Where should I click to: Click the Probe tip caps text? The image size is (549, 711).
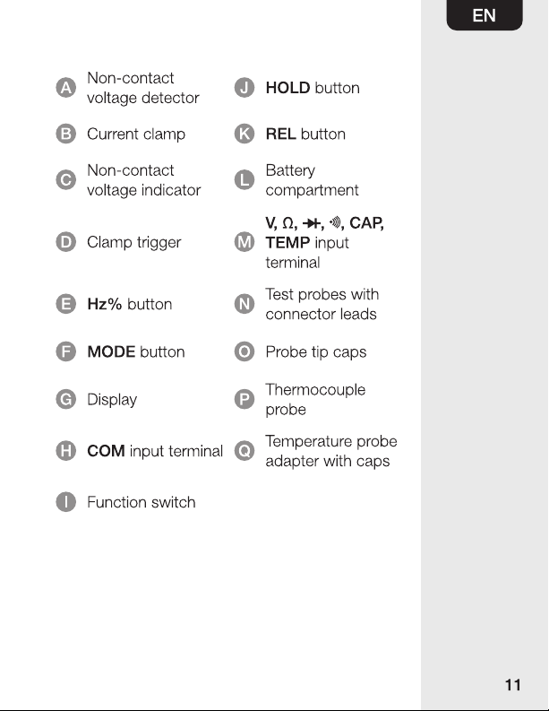[x=316, y=351]
